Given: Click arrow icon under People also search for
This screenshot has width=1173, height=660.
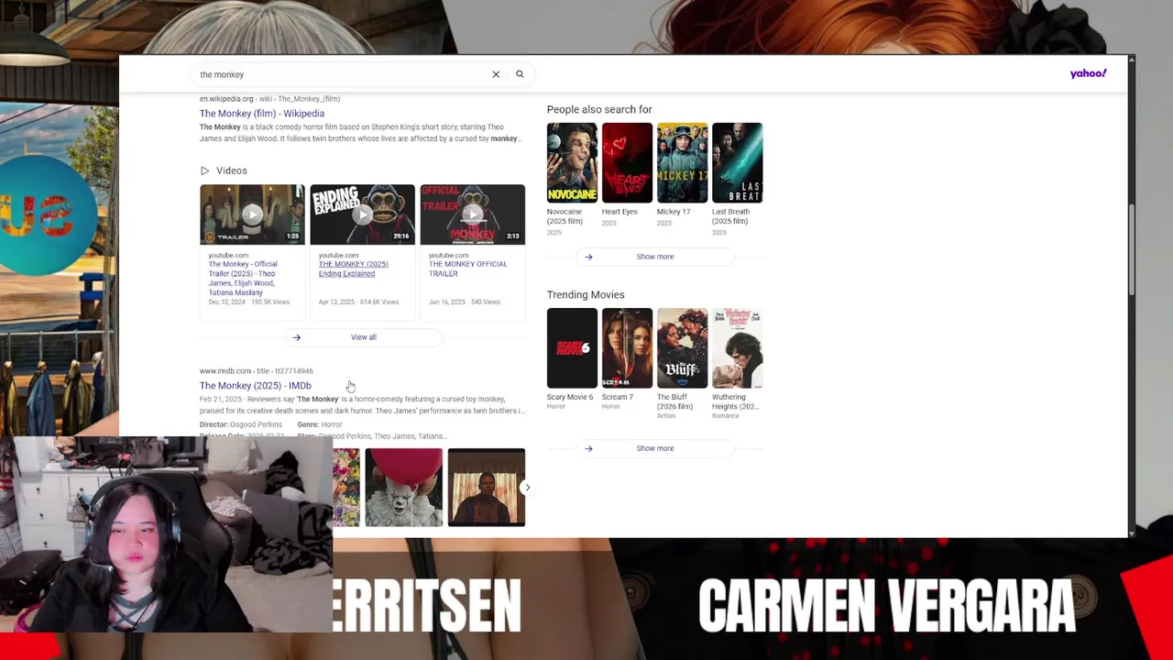Looking at the screenshot, I should pos(588,257).
